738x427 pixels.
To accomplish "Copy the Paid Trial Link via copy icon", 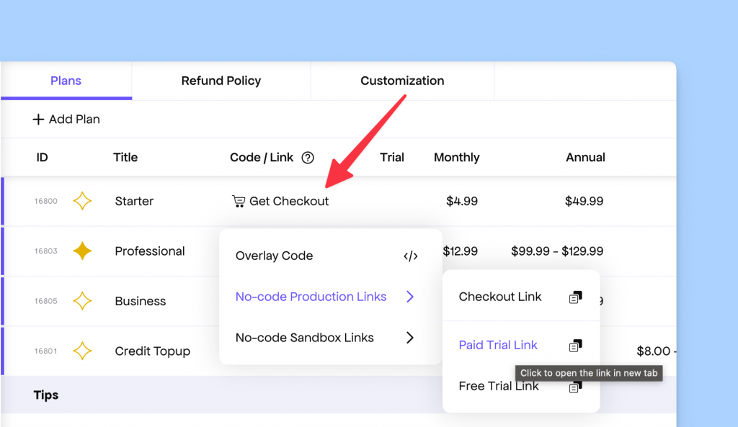I will click(575, 345).
